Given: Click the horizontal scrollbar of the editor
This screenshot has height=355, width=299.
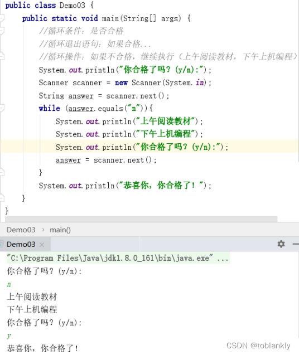Looking at the screenshot, I should coord(141,219).
